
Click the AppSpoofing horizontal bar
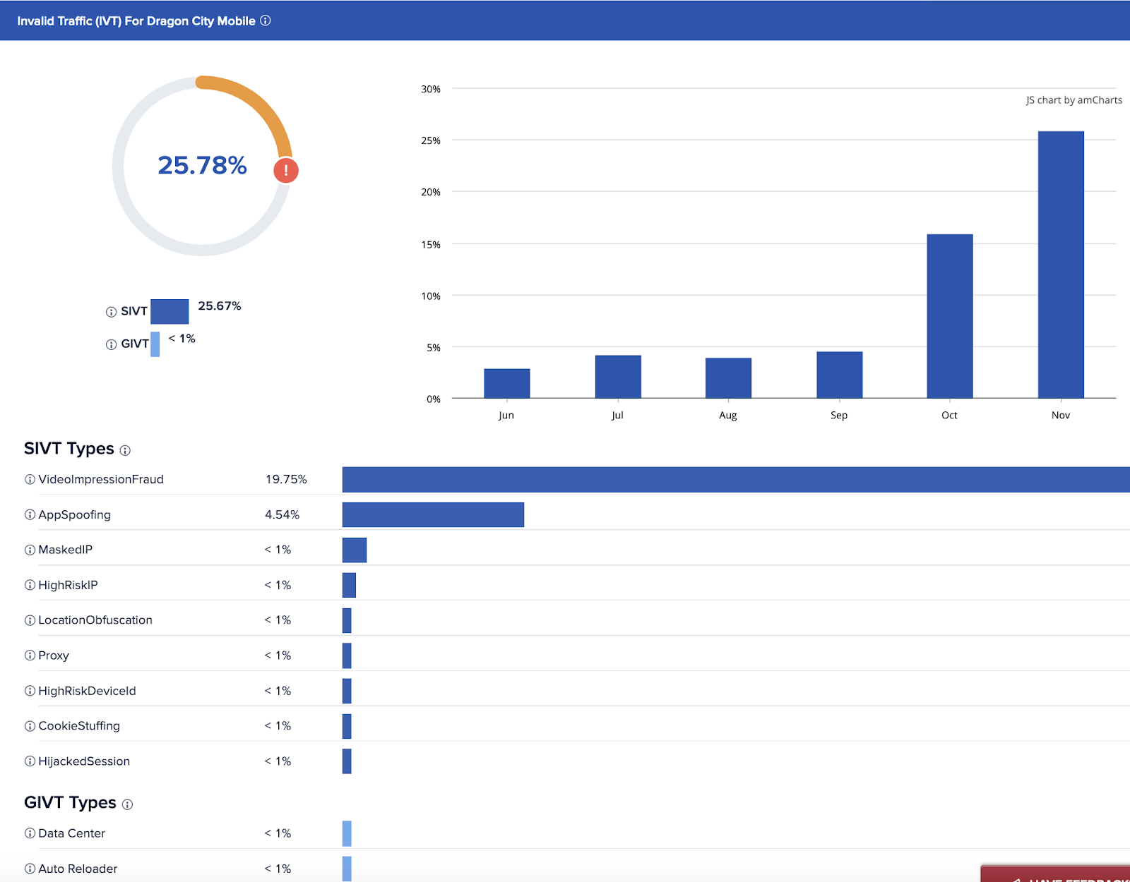433,515
